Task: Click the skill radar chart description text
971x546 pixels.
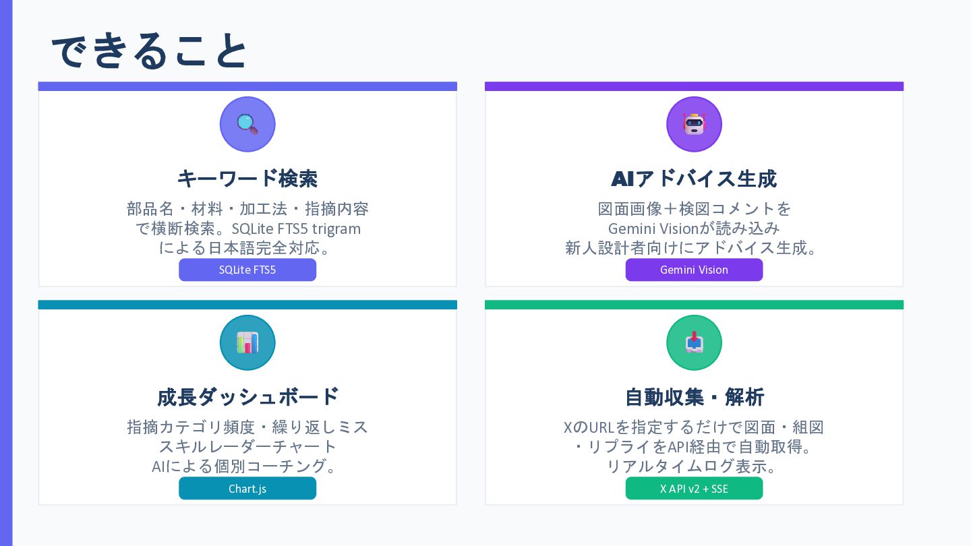Action: (x=247, y=446)
